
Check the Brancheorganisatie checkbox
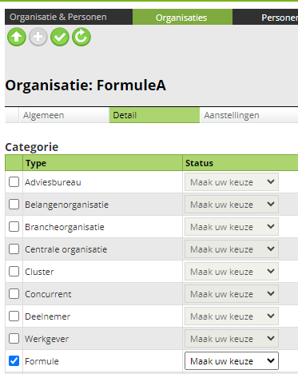tap(14, 227)
